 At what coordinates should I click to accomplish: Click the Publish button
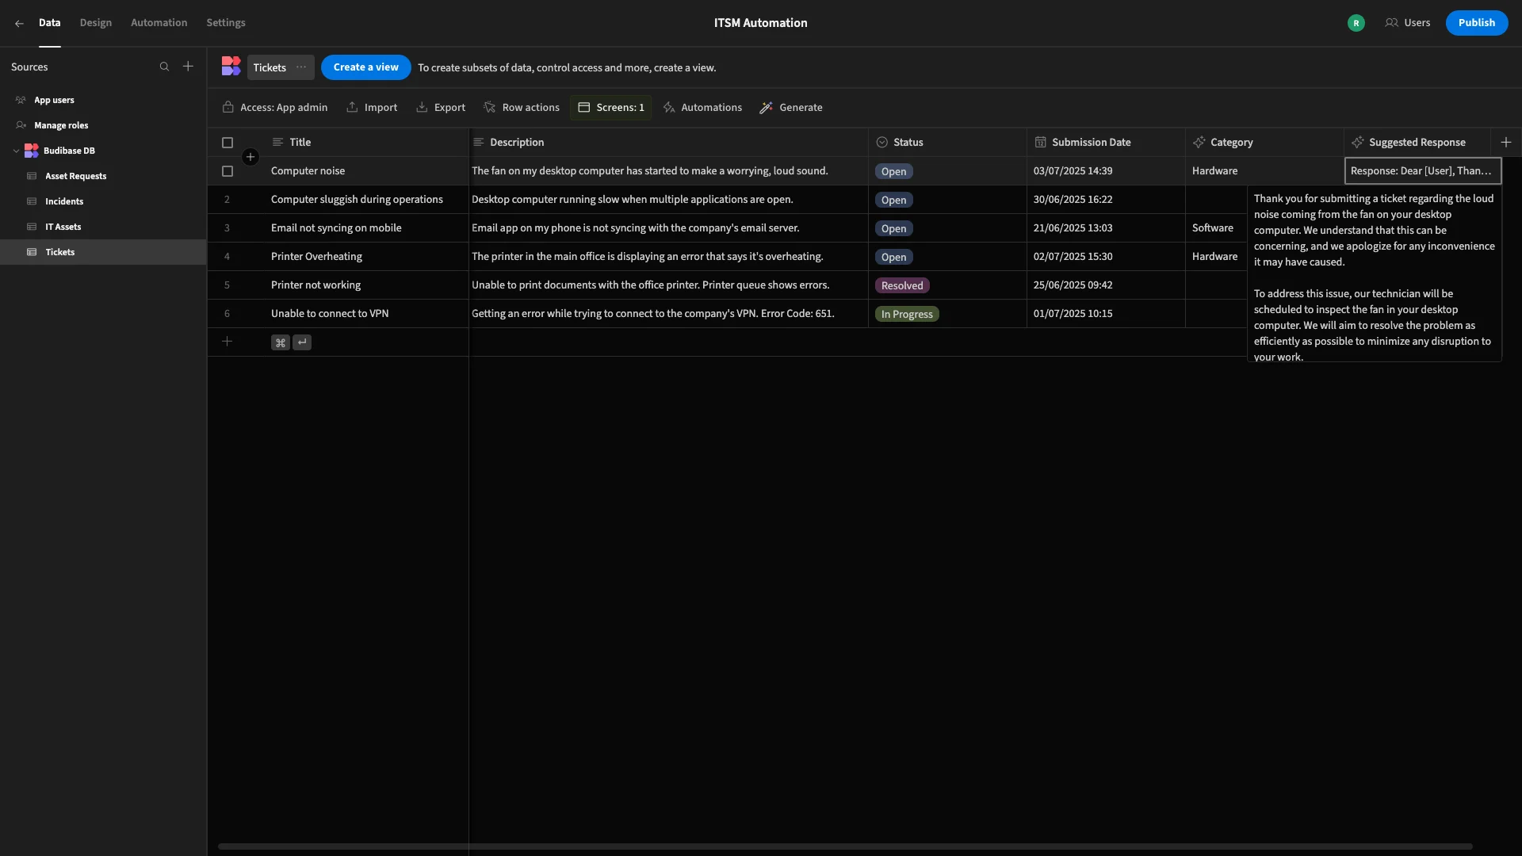tap(1476, 23)
